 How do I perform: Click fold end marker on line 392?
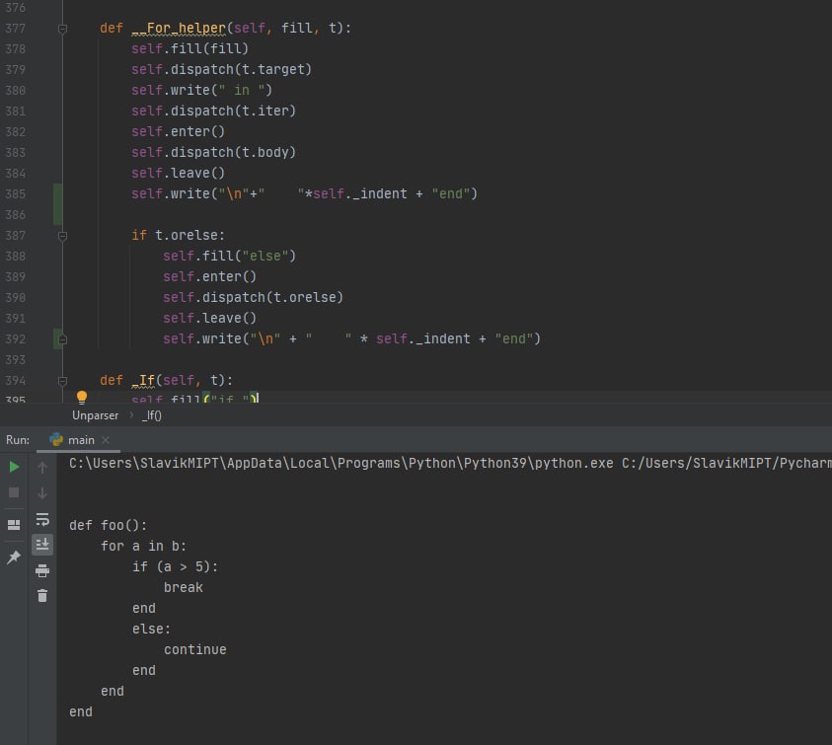coord(62,339)
